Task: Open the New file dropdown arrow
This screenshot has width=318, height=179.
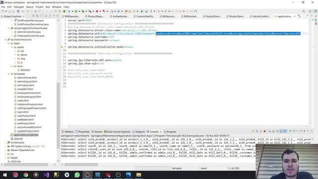Action: point(6,11)
